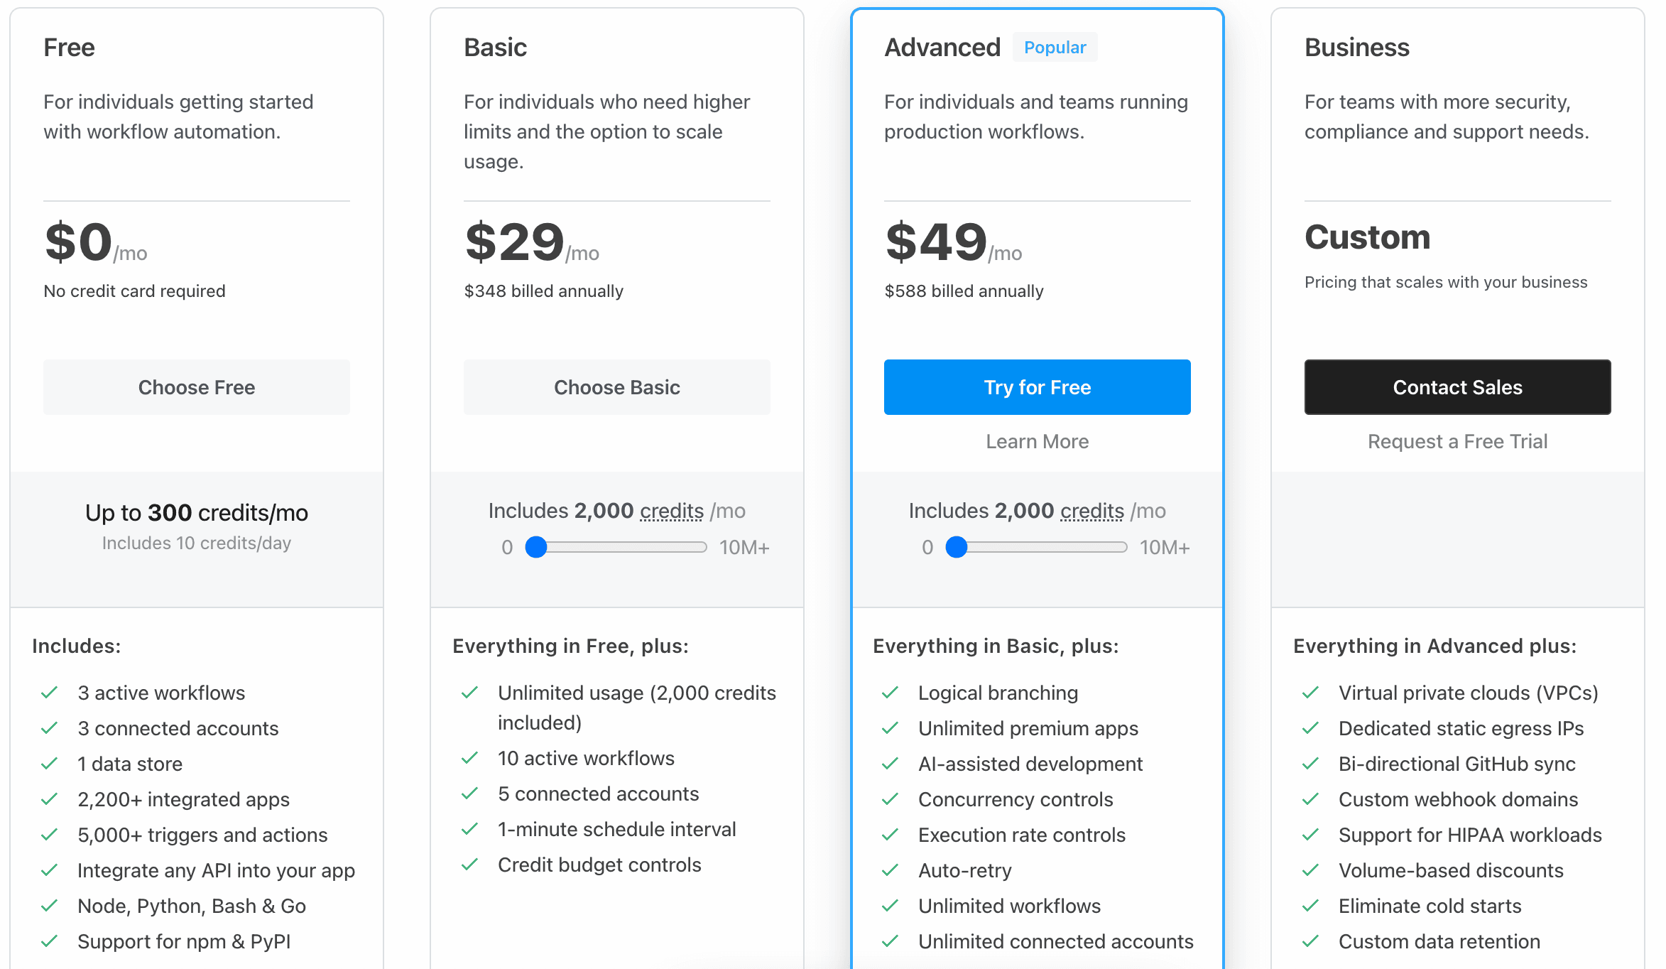1666x969 pixels.
Task: Click the Choose Free button
Action: 196,387
